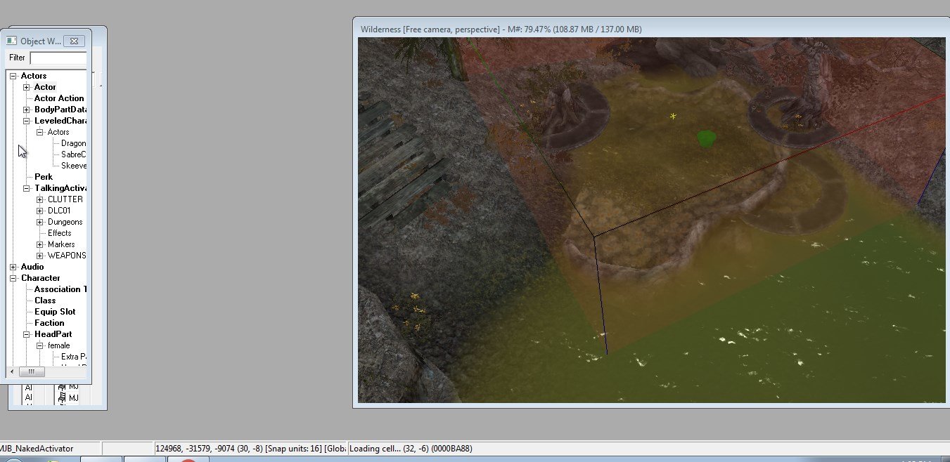Expand the Dungeons folder

pos(40,222)
